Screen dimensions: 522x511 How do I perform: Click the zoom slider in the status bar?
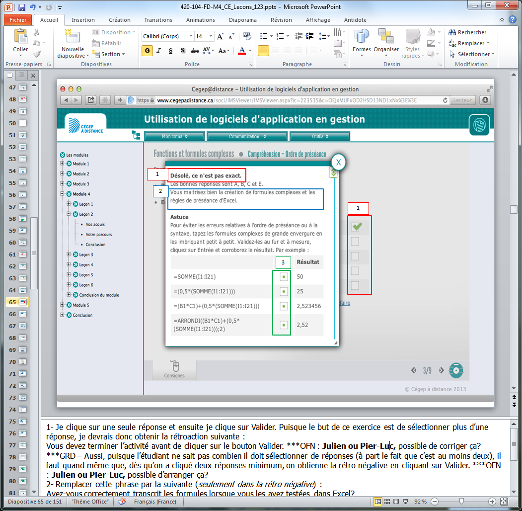462,502
